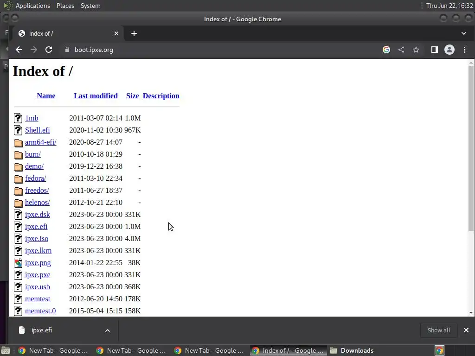
Task: Download the ipxe.lkrn link
Action: click(x=38, y=251)
